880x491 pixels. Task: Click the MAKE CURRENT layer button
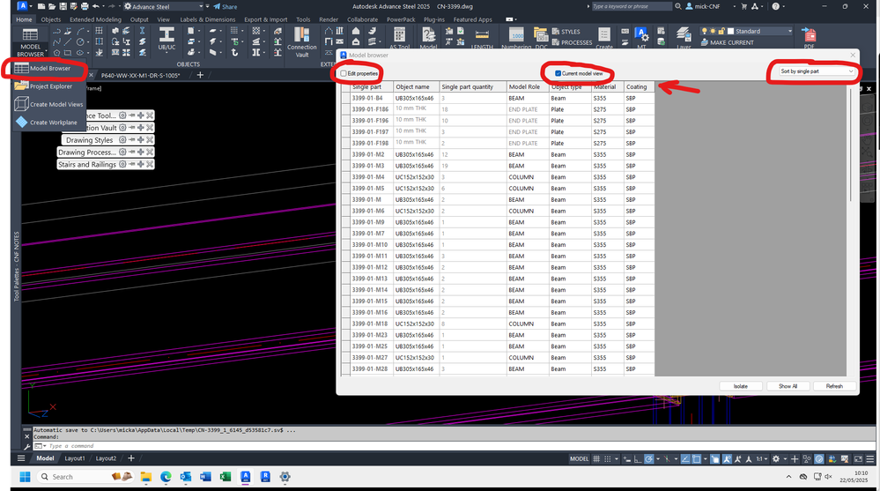coord(727,42)
